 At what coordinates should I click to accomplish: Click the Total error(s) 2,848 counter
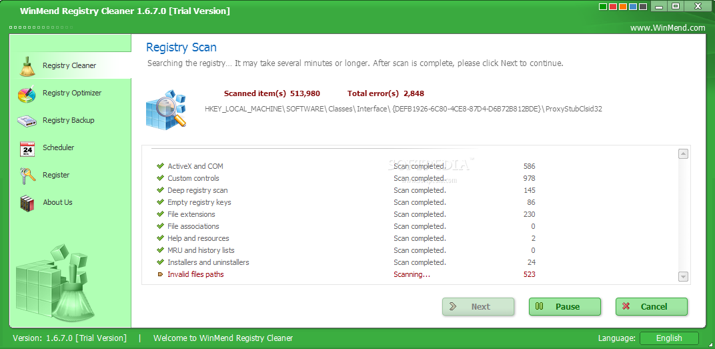[x=386, y=93]
